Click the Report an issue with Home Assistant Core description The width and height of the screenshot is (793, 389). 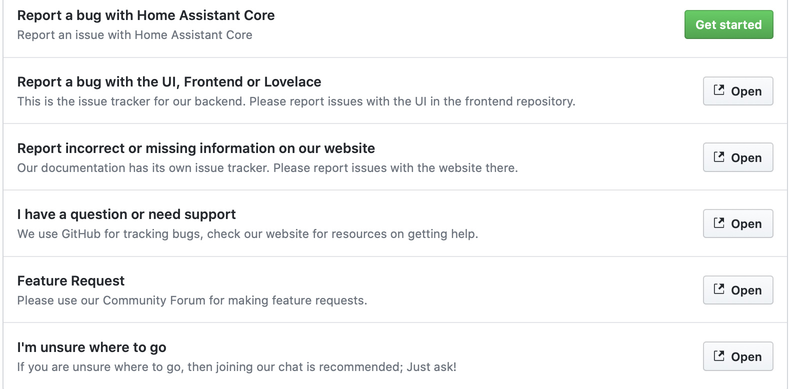click(x=135, y=35)
